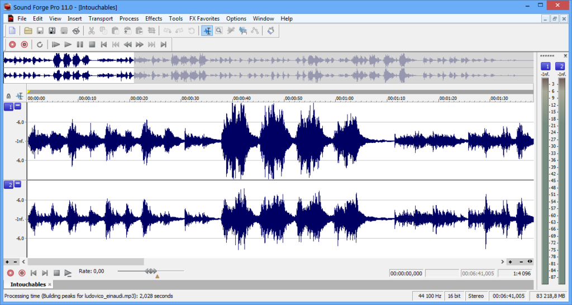Switch to the Intouchables window tab

click(28, 284)
